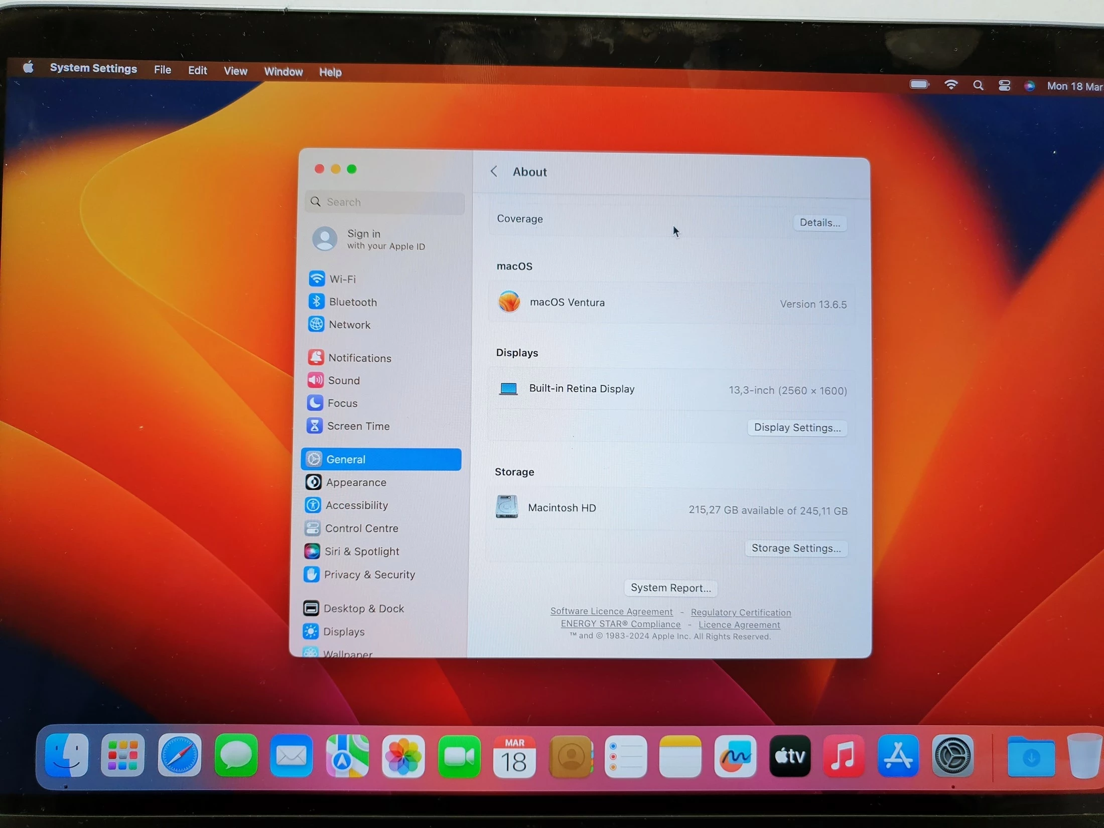The image size is (1104, 828).
Task: Open Photos app in Dock
Action: click(x=403, y=756)
